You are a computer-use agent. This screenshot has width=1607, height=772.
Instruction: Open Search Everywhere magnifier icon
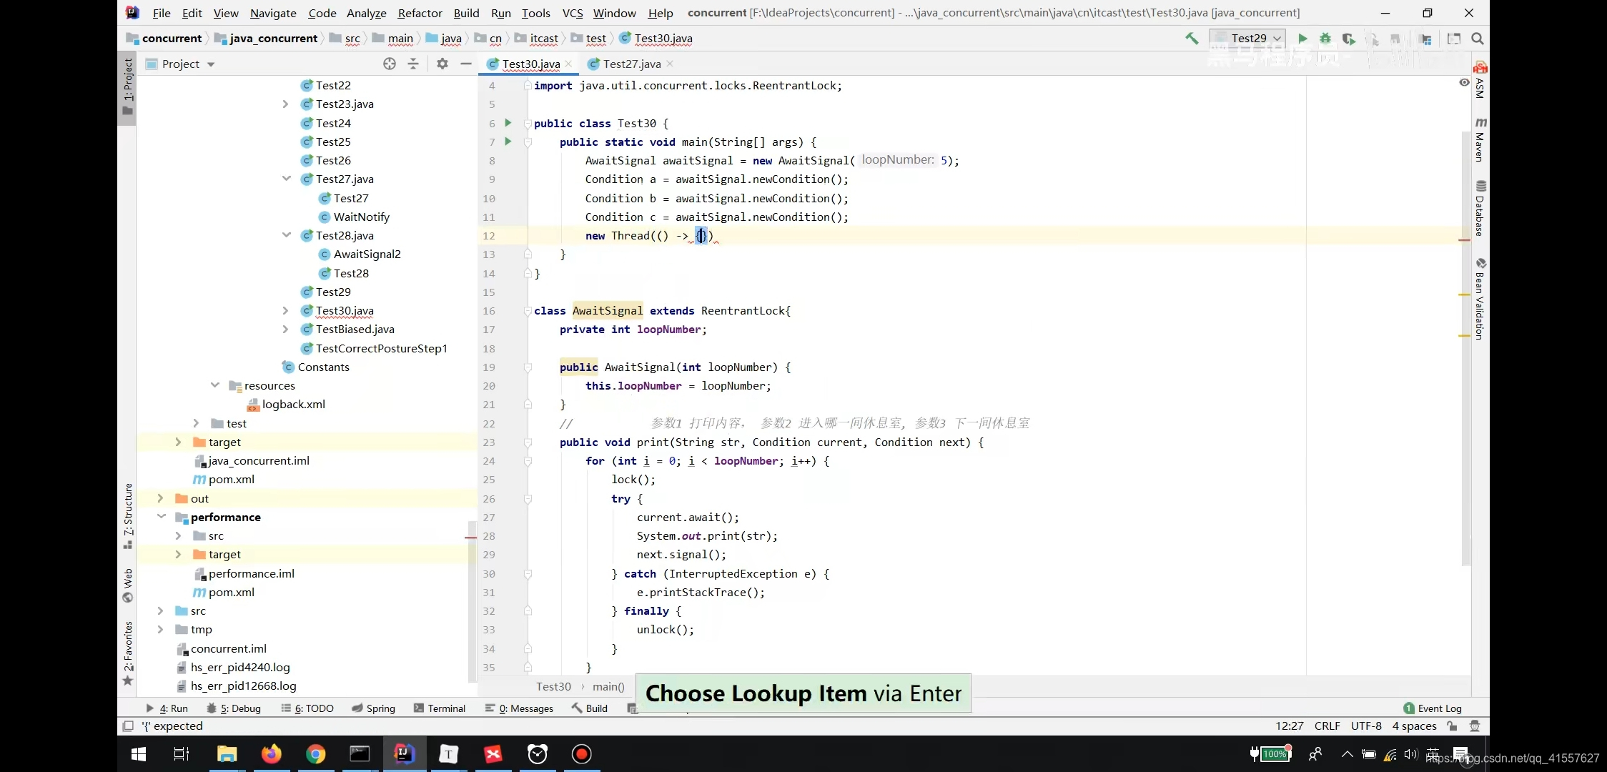(x=1478, y=39)
